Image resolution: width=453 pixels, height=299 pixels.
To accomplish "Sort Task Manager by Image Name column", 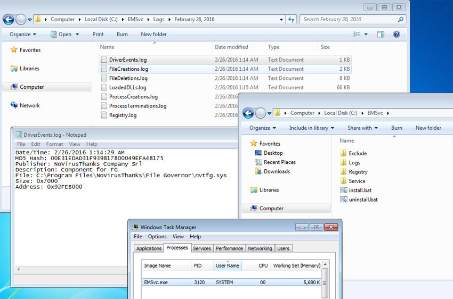I will pyautogui.click(x=167, y=265).
